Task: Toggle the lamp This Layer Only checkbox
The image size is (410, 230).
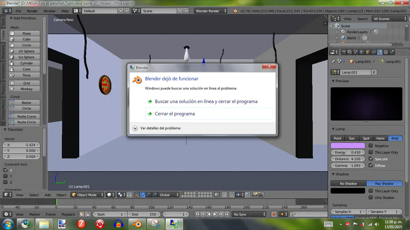Action: coord(371,152)
